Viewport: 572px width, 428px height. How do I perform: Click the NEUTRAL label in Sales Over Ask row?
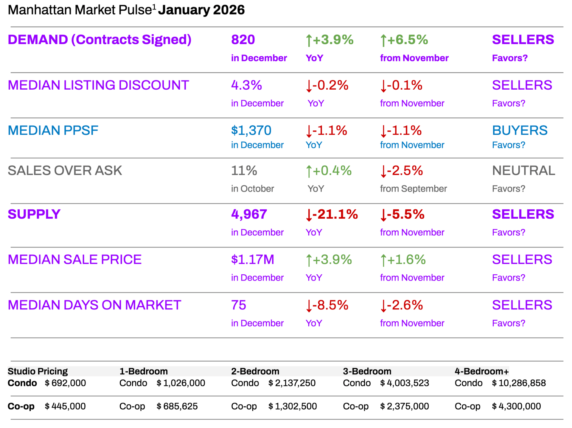pos(523,171)
